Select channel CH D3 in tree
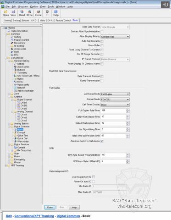171x220 pixels. pyautogui.click(x=24, y=109)
